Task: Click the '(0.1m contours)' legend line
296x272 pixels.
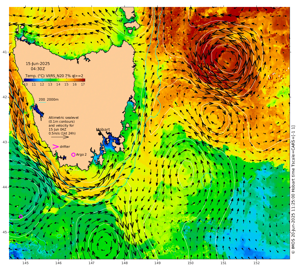Action: point(62,121)
